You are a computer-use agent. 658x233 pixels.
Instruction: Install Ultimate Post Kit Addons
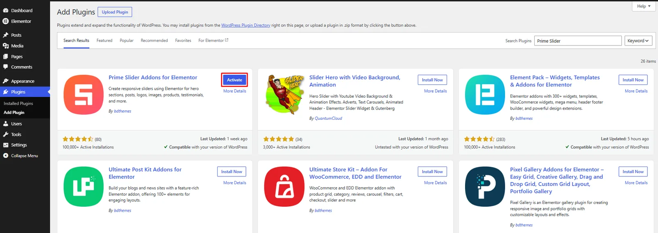pos(232,172)
